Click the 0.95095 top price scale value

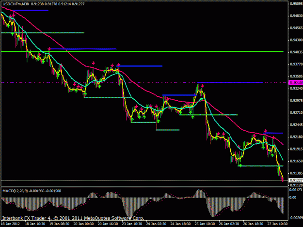click(x=296, y=4)
